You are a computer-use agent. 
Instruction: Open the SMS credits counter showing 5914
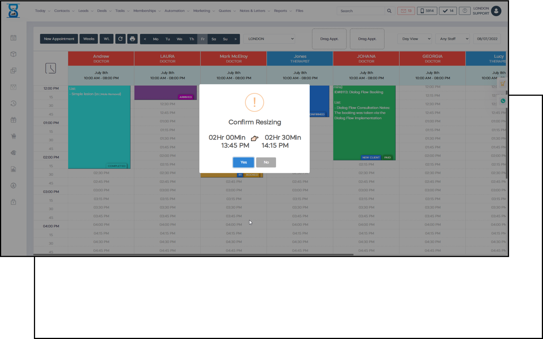pos(427,11)
